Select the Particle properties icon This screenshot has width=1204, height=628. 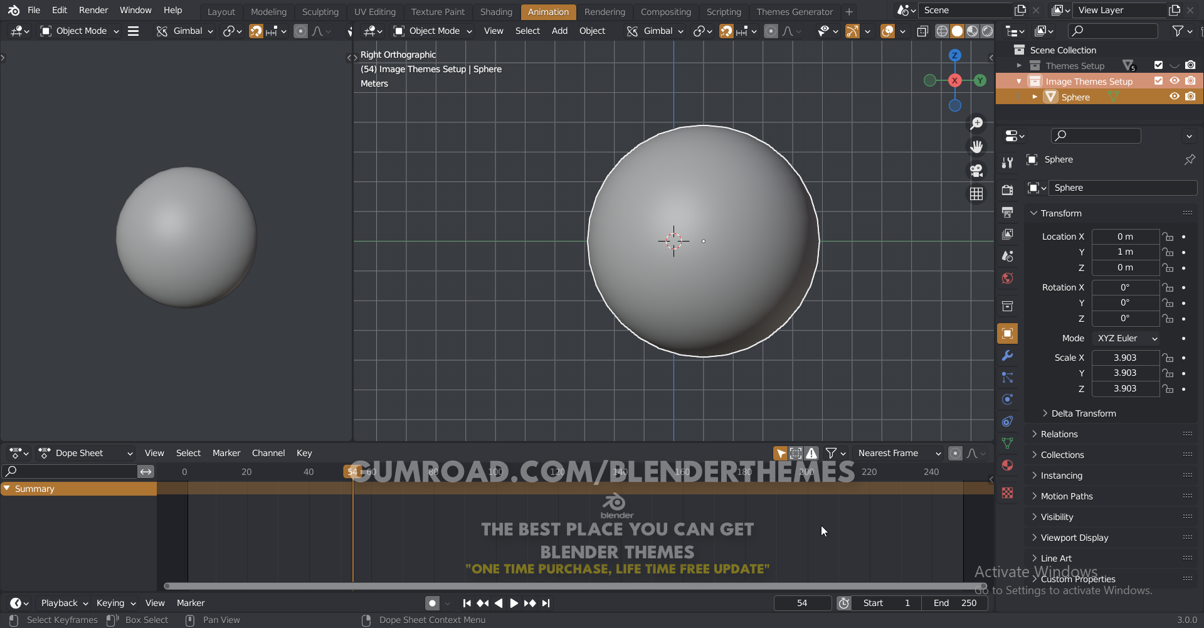(1008, 377)
